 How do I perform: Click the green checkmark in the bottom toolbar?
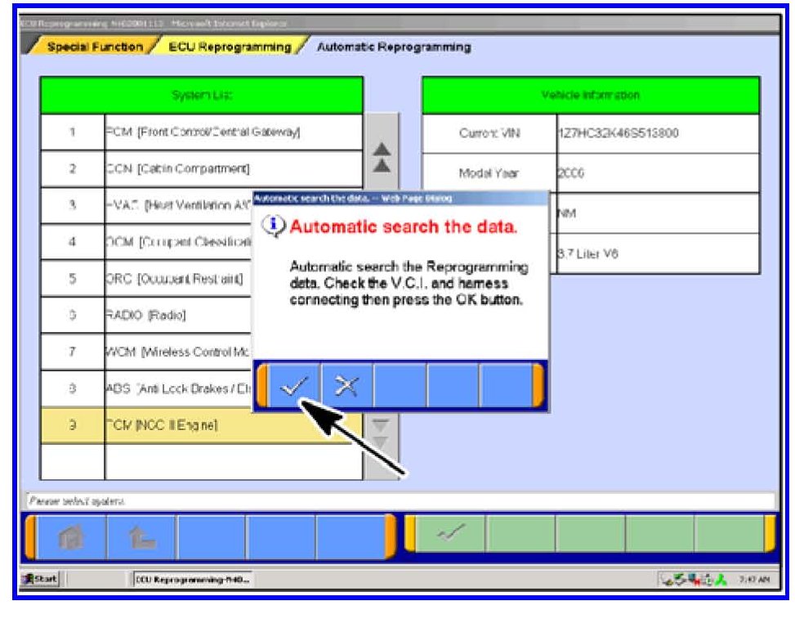[x=452, y=535]
